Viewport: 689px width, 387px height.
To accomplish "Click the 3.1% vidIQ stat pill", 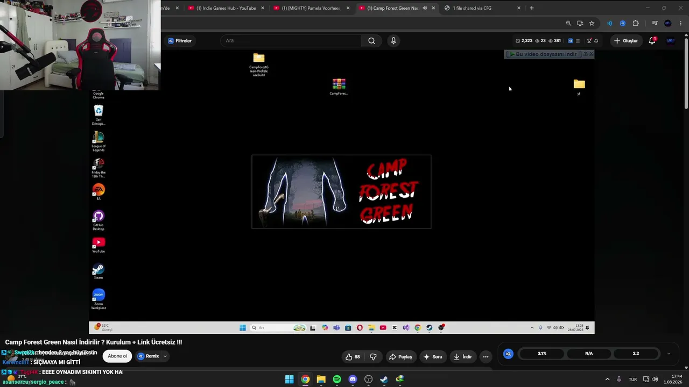I will click(542, 354).
